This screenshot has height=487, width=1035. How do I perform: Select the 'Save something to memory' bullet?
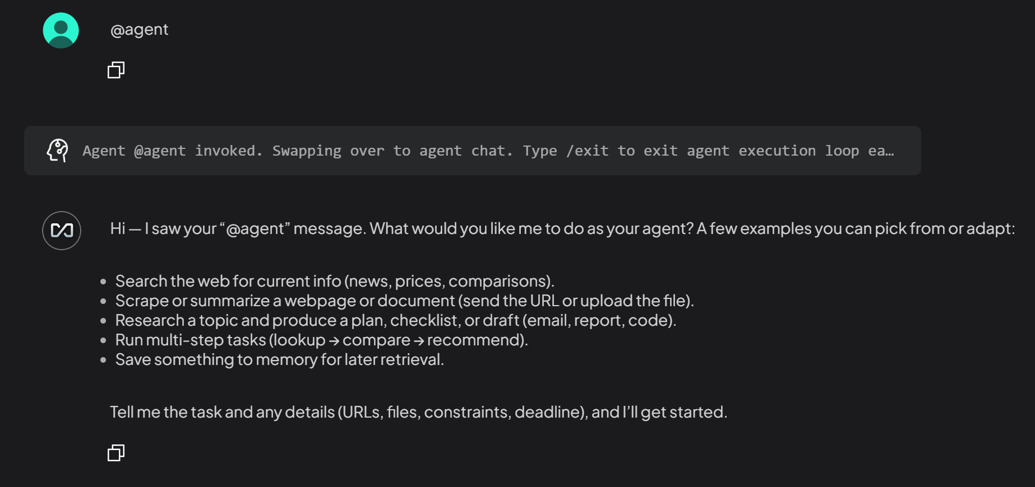(279, 359)
